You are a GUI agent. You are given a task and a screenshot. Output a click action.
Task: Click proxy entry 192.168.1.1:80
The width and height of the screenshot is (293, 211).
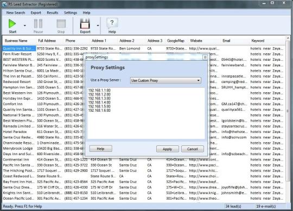click(x=99, y=90)
